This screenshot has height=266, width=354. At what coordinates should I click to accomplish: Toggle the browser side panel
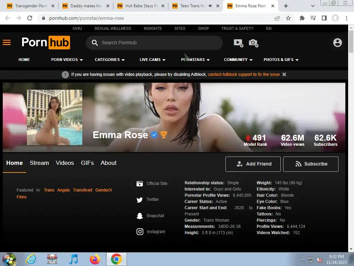tap(324, 18)
